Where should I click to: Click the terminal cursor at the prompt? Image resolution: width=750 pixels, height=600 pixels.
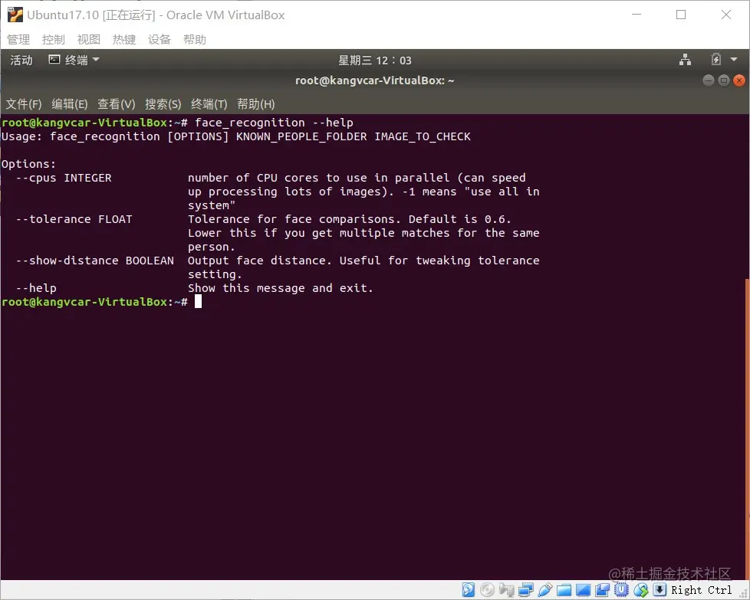tap(198, 301)
